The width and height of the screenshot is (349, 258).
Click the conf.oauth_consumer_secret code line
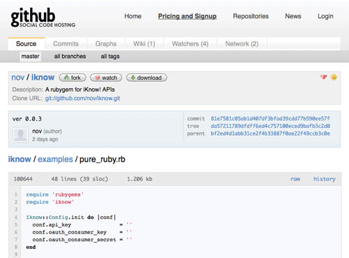(x=82, y=240)
